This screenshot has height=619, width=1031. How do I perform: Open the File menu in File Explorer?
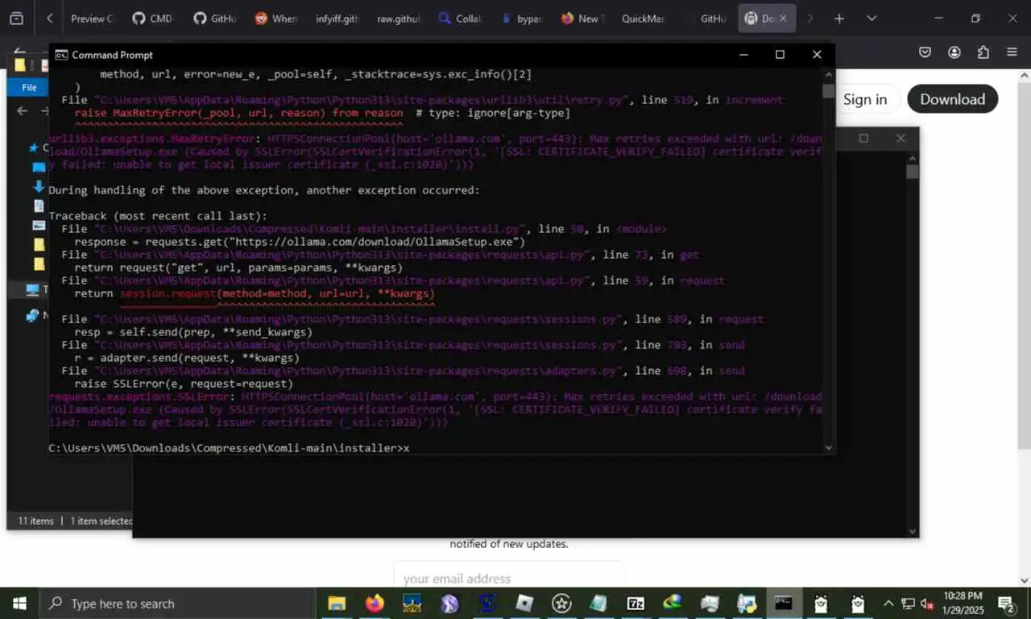29,87
